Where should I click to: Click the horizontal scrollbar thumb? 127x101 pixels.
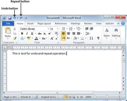tap(57, 93)
